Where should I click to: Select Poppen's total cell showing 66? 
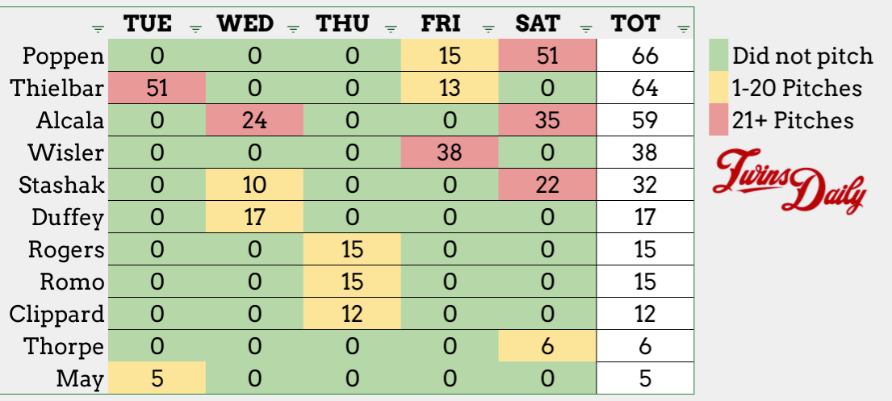tap(645, 56)
